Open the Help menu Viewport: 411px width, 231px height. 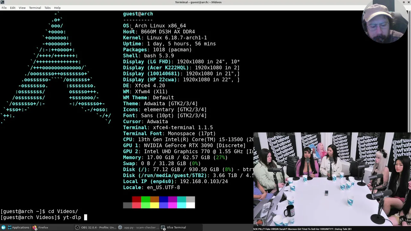pos(57,8)
